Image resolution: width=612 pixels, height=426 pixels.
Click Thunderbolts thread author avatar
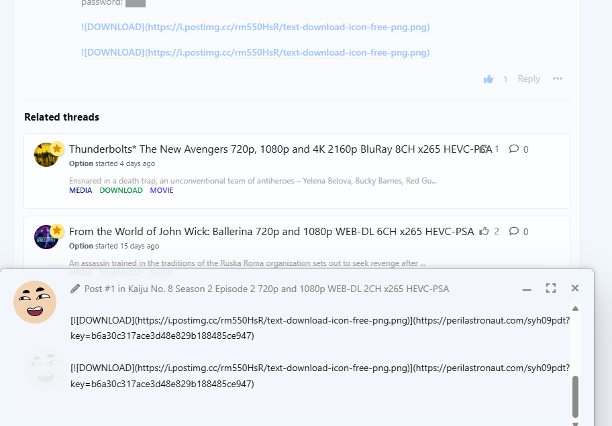pos(46,155)
